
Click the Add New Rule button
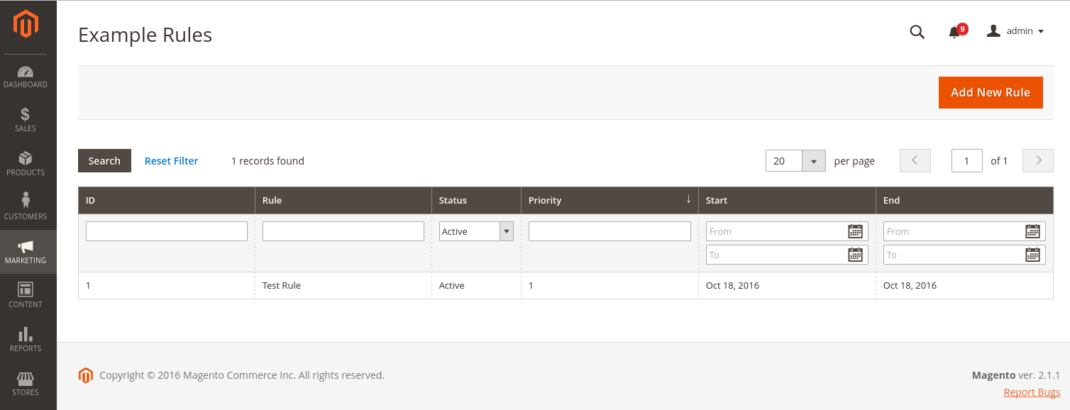coord(991,92)
